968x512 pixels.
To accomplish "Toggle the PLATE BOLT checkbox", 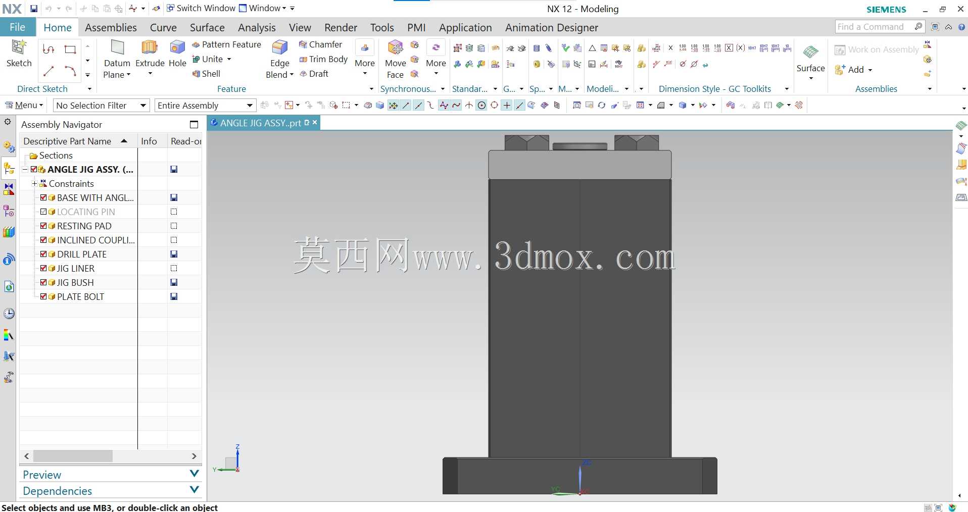I will (43, 296).
